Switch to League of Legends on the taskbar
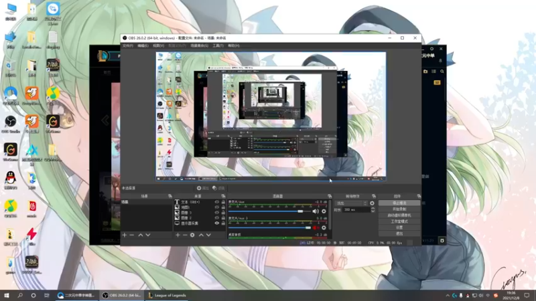 click(167, 296)
